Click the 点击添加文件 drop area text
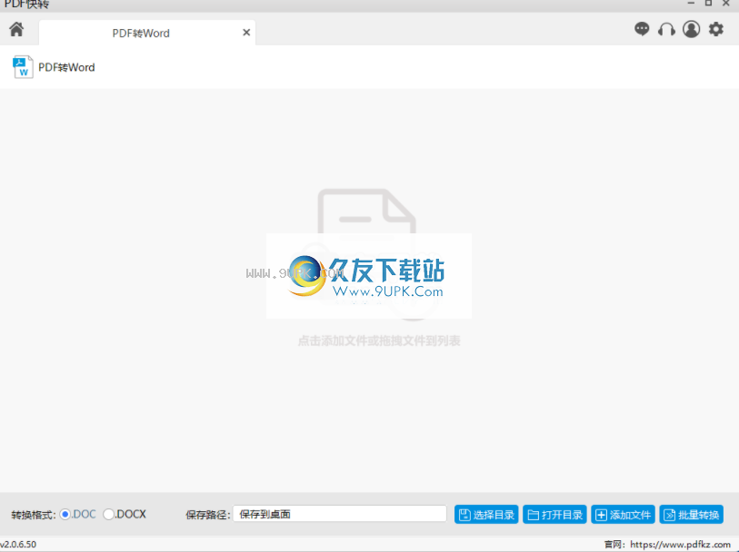This screenshot has width=739, height=552. point(379,340)
